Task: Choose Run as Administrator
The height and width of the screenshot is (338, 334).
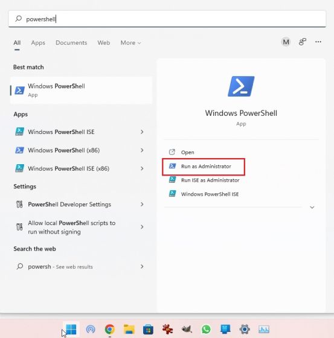Action: (x=204, y=167)
